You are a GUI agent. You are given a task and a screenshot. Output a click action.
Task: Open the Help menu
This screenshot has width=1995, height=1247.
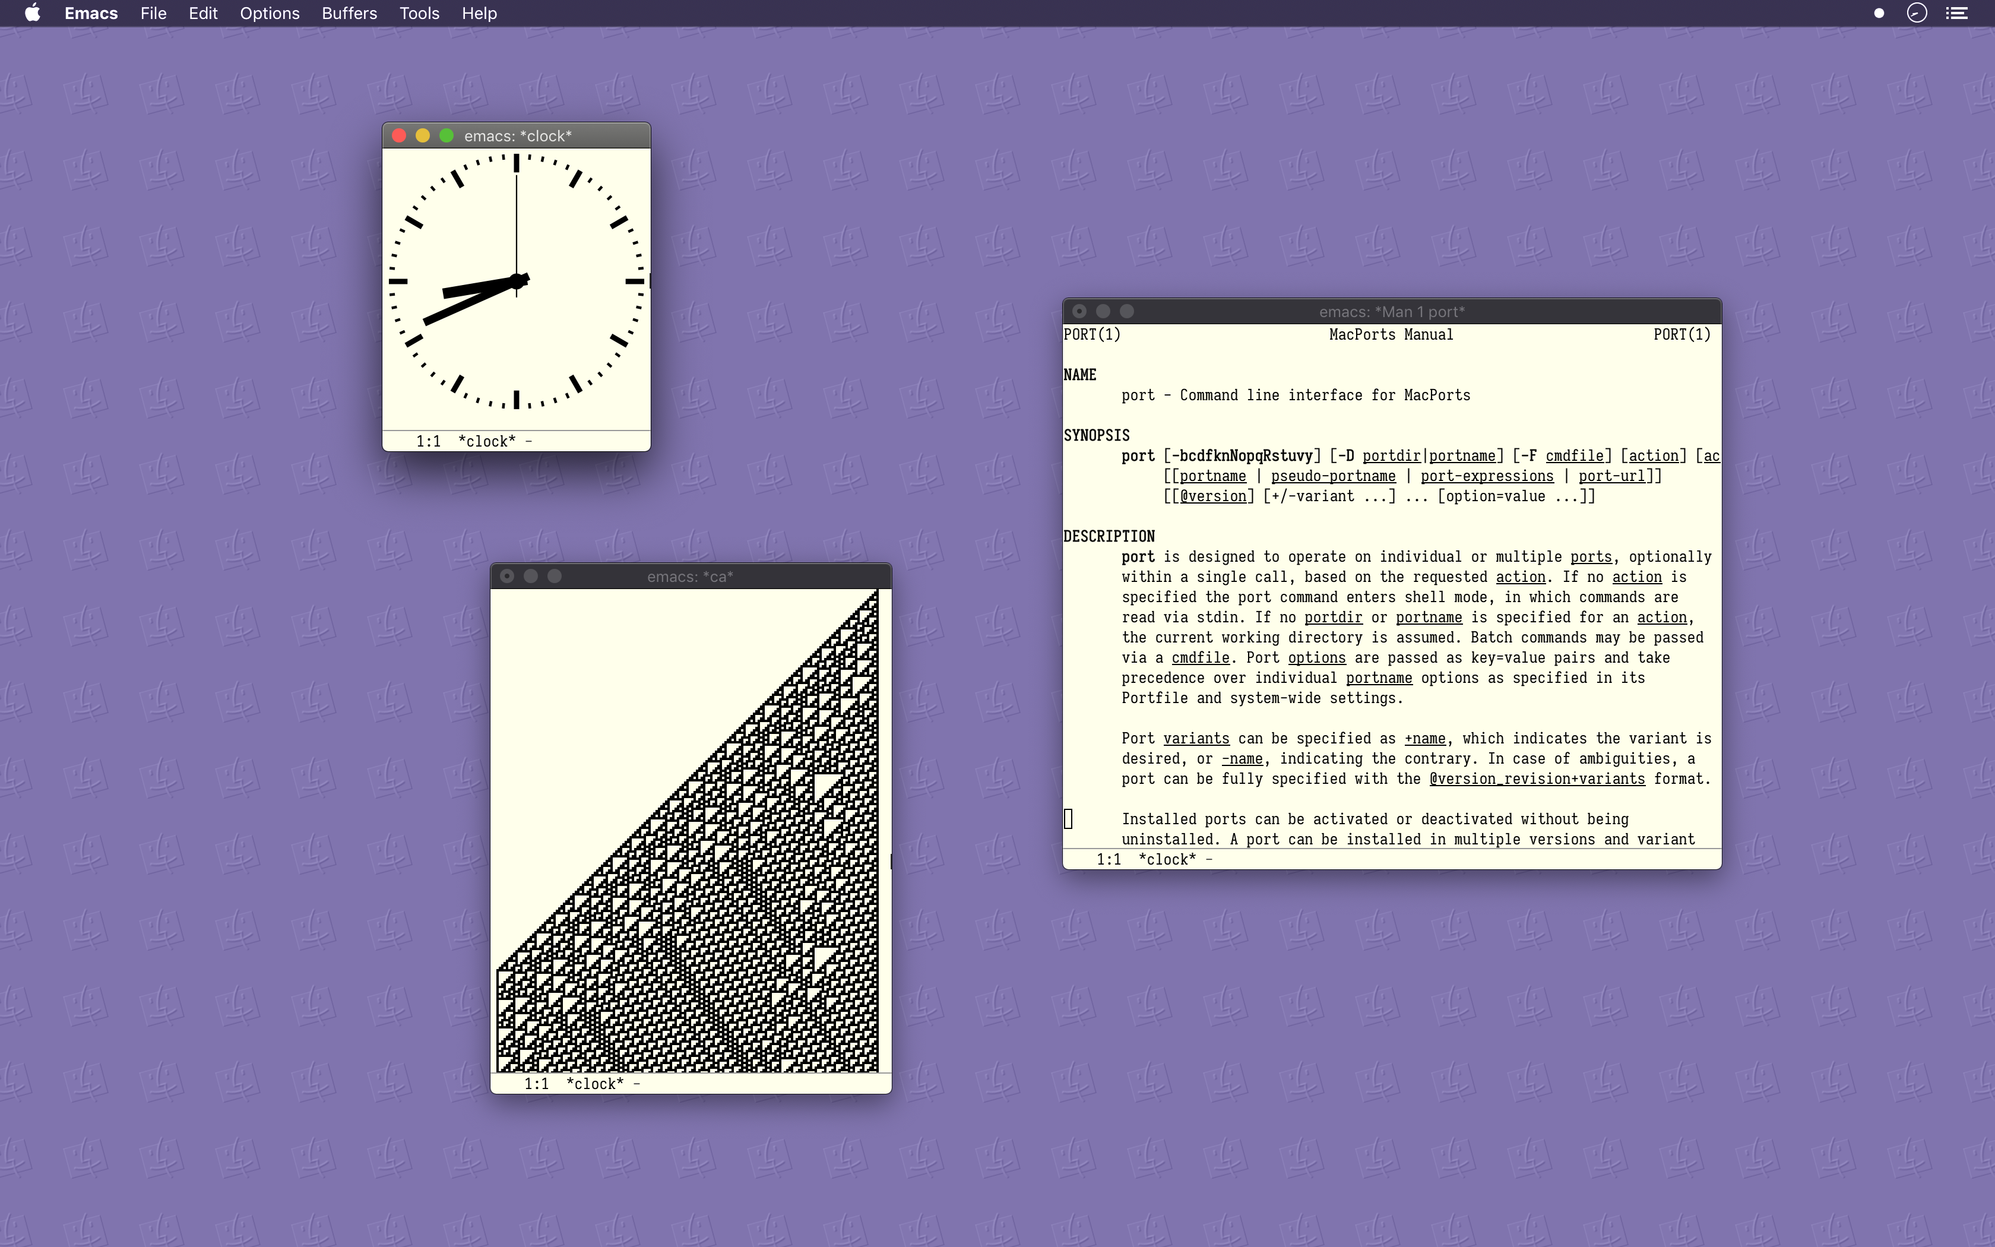pyautogui.click(x=479, y=13)
